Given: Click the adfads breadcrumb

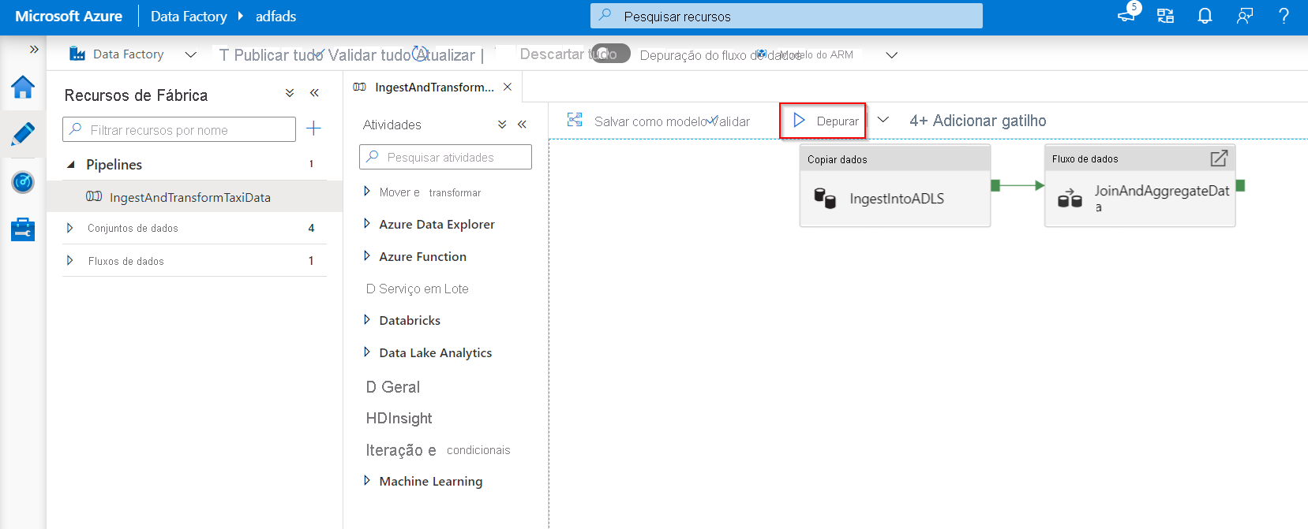Looking at the screenshot, I should pos(275,16).
